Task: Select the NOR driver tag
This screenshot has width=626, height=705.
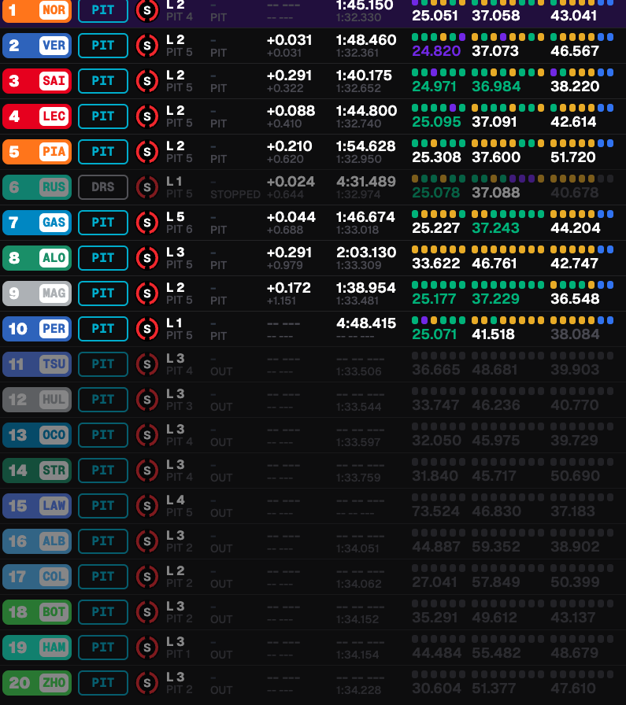Action: 54,10
